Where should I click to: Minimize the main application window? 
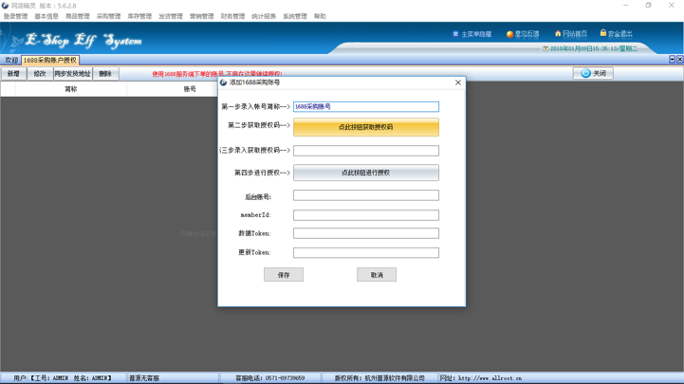coord(626,6)
